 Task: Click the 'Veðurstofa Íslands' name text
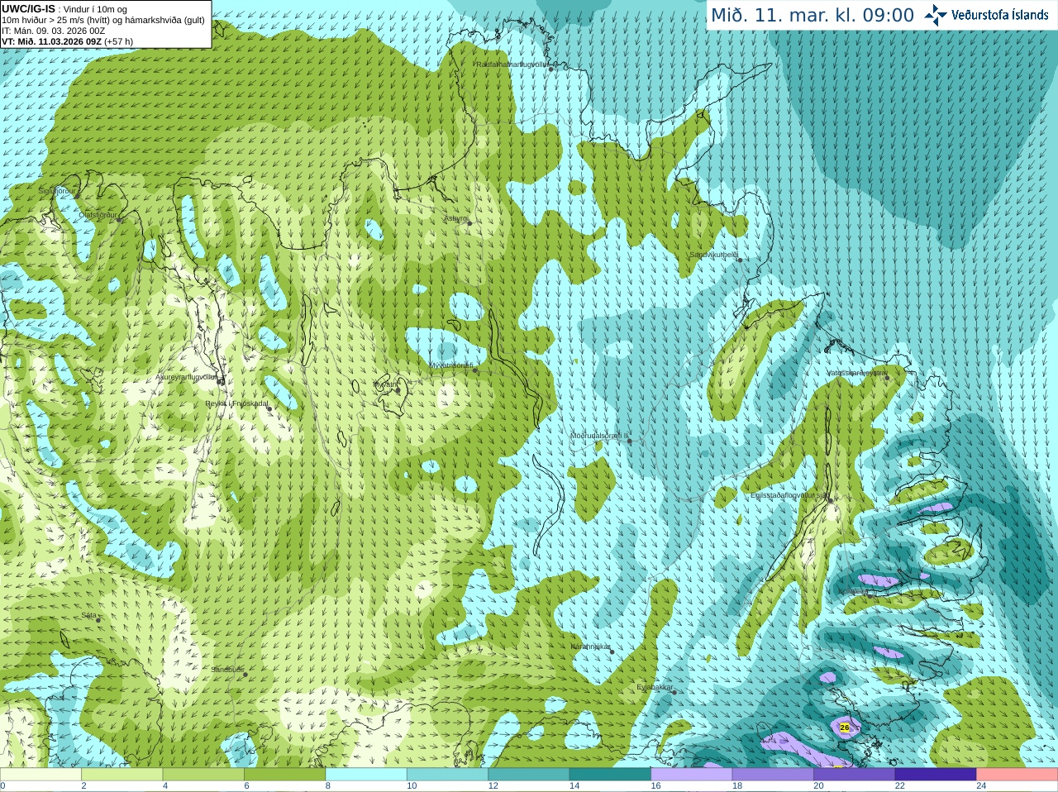point(1000,15)
